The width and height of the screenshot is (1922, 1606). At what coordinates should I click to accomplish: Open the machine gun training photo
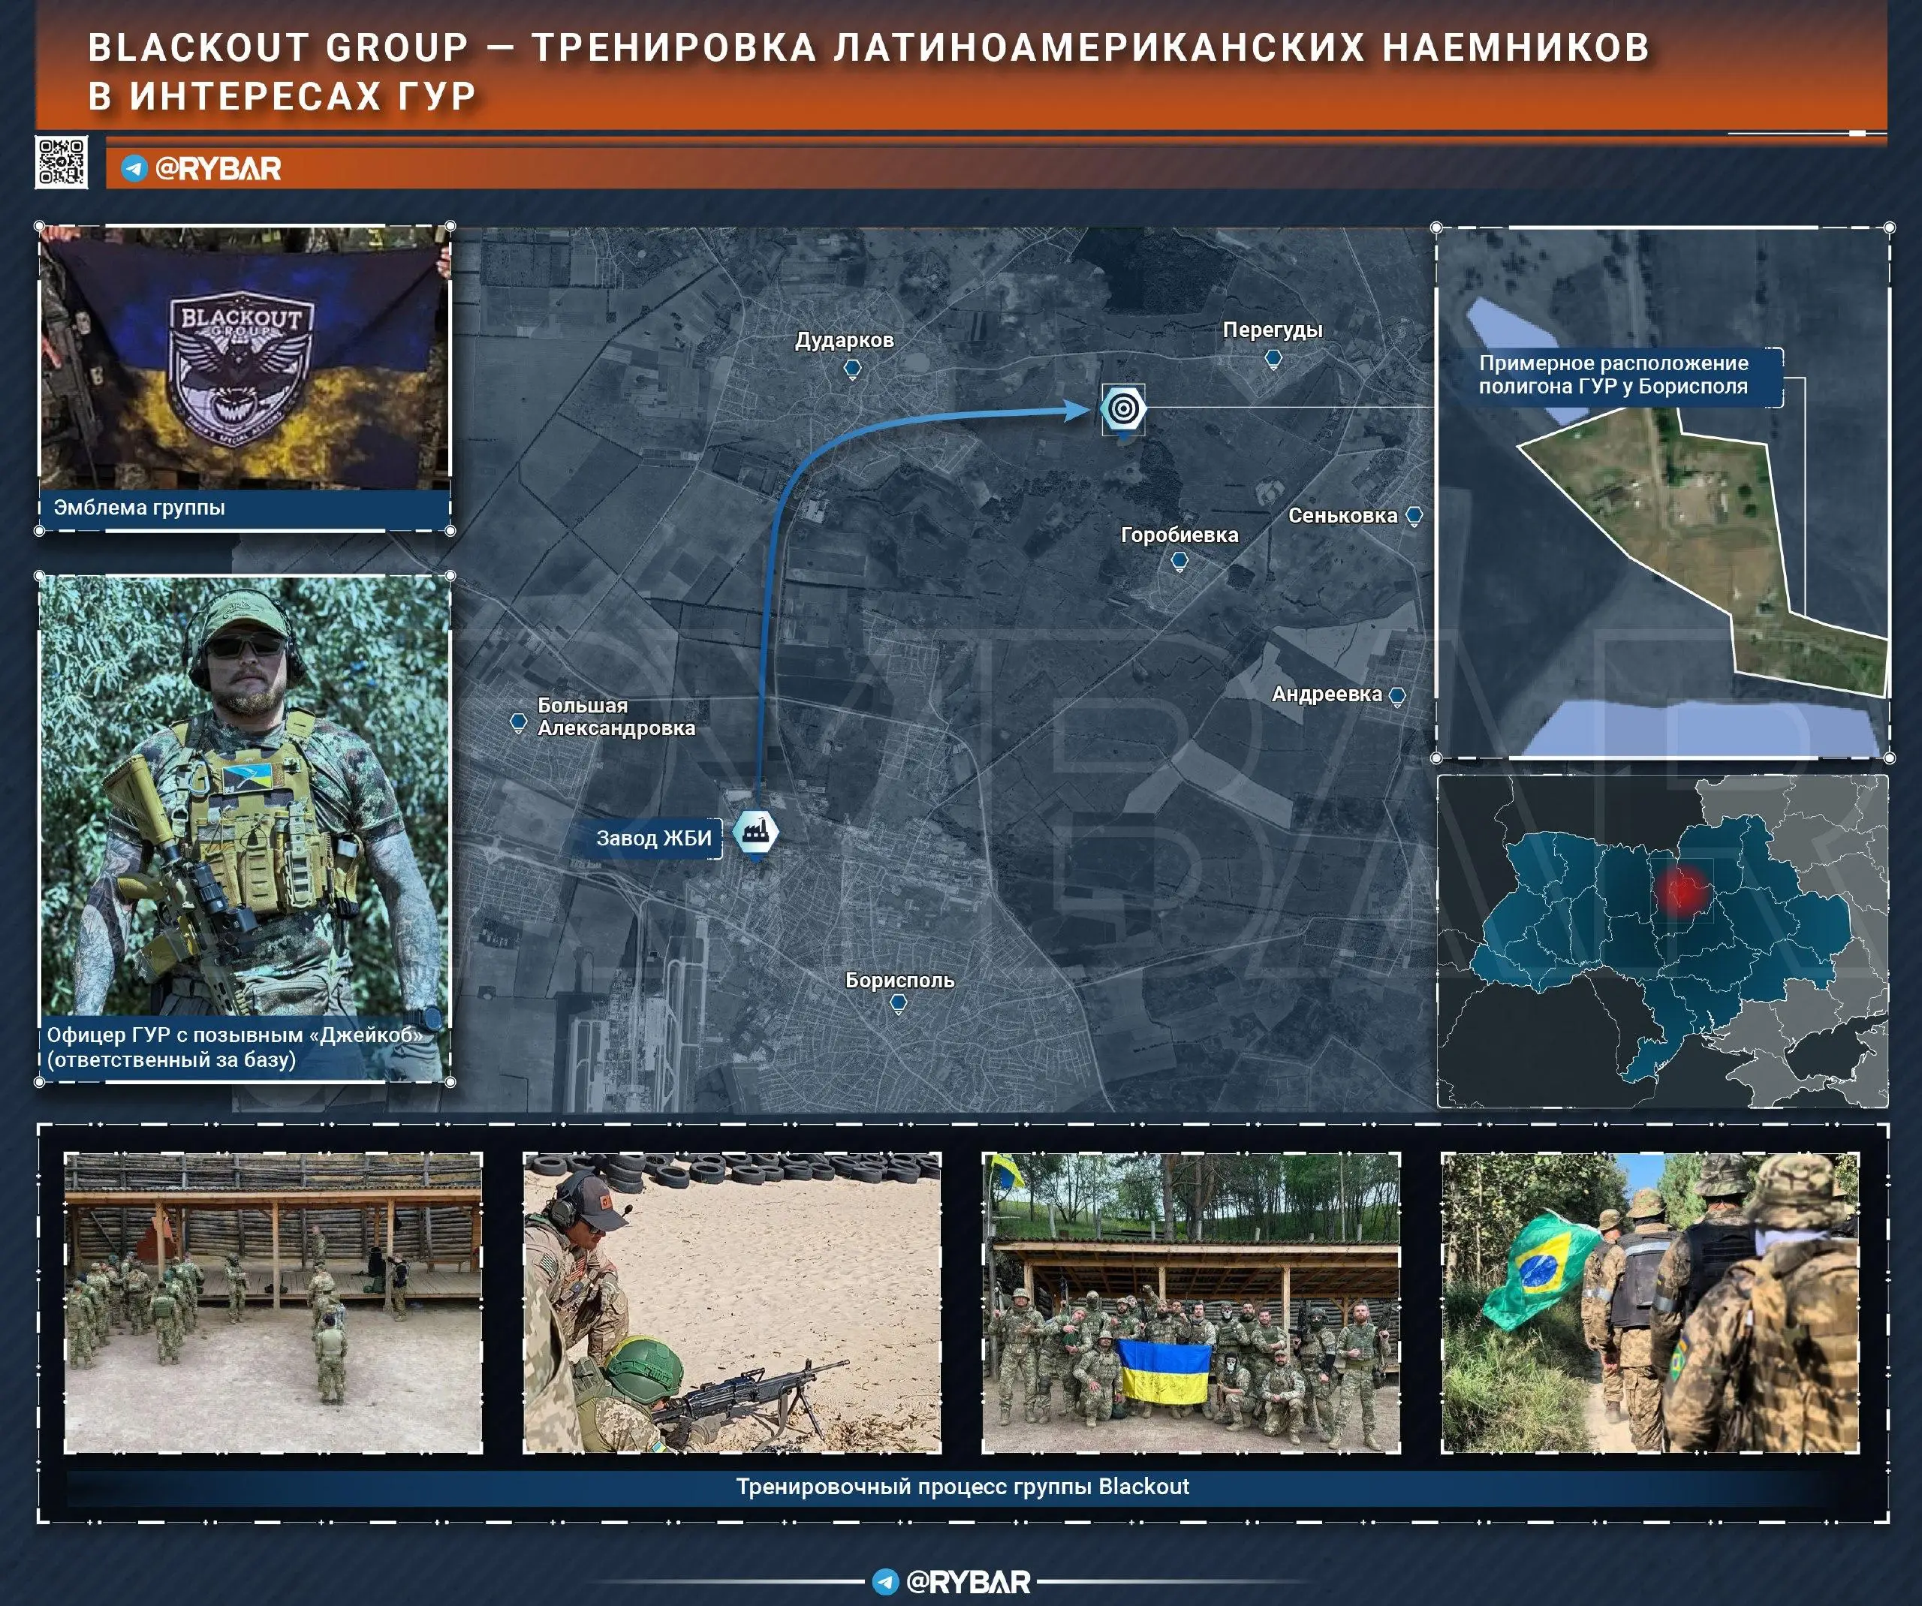click(731, 1302)
